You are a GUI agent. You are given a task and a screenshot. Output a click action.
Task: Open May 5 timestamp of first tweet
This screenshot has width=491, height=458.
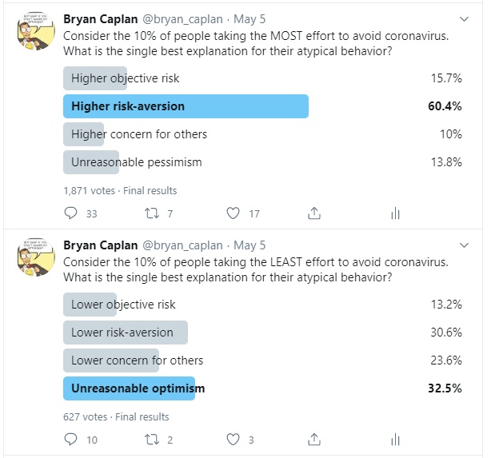[249, 19]
